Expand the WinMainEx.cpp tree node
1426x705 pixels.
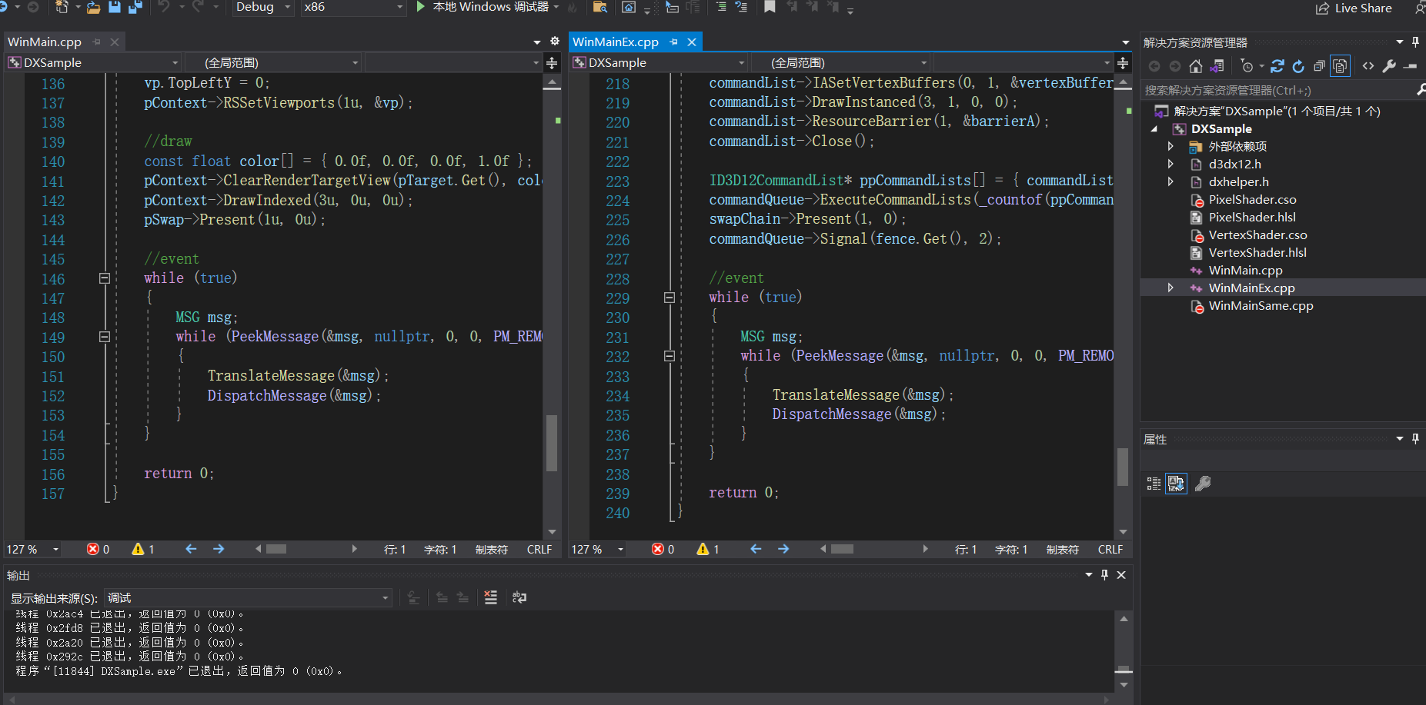tap(1171, 288)
